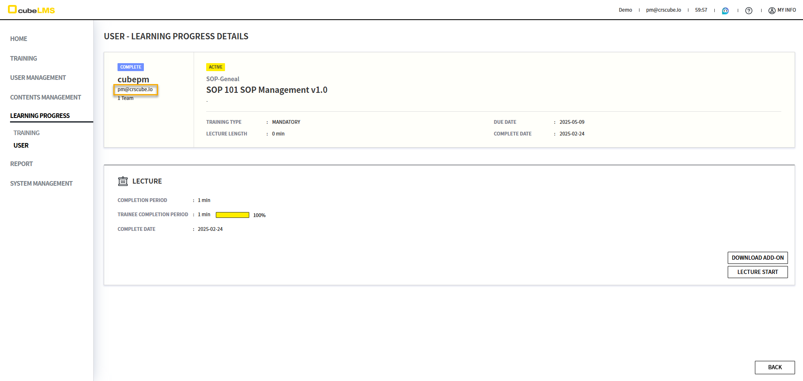Click the yellow 100% progress bar

[x=233, y=215]
